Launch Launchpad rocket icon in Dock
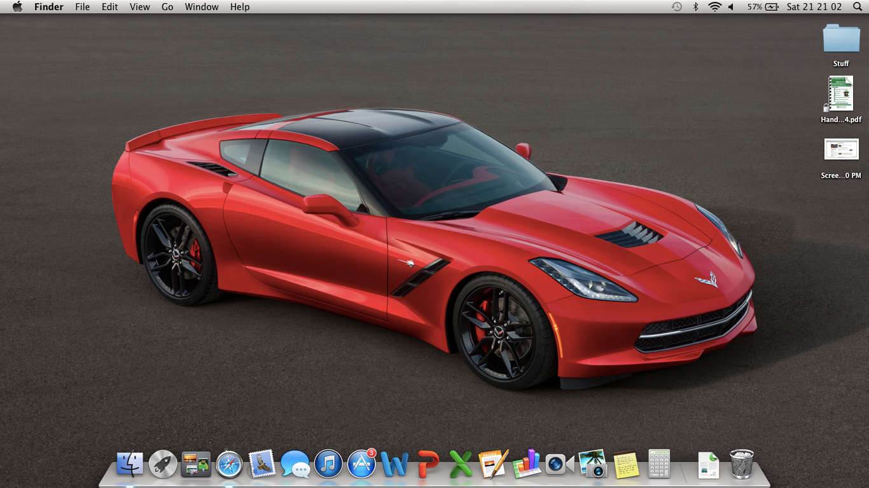Screen dimensions: 869x488 (x=163, y=464)
